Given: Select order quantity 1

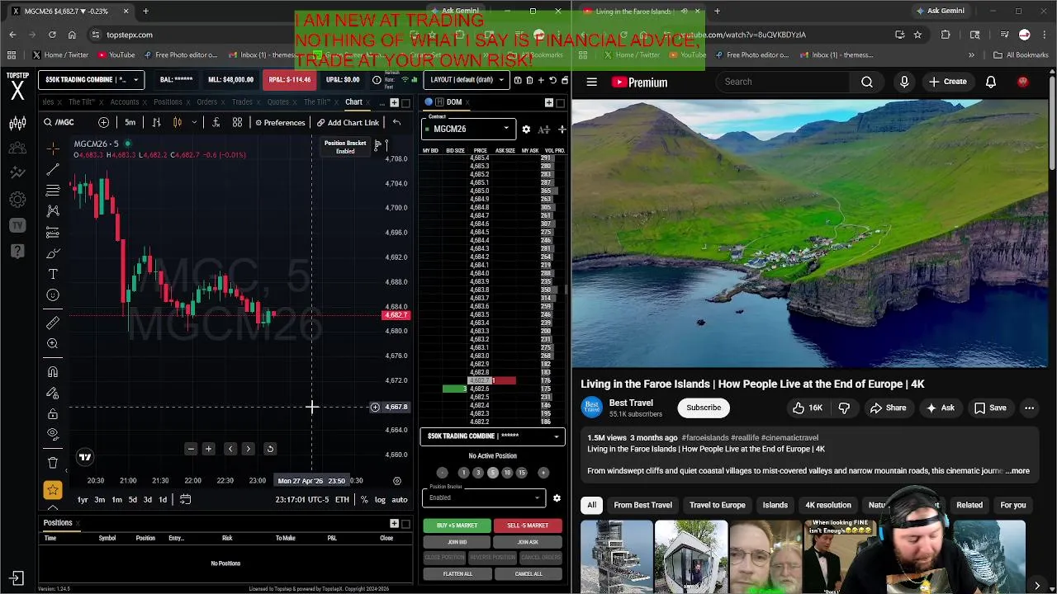Looking at the screenshot, I should [463, 473].
